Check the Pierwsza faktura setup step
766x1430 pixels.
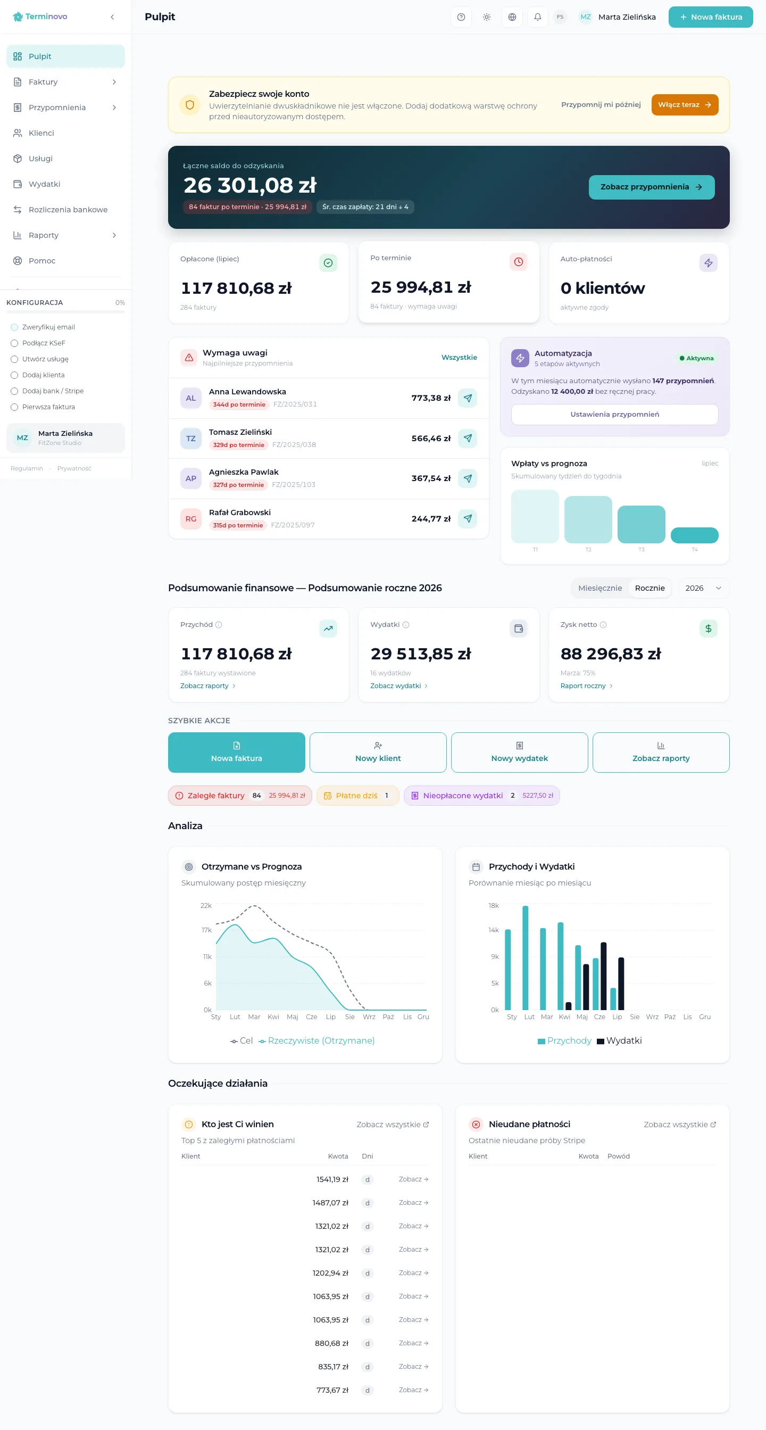click(x=14, y=407)
